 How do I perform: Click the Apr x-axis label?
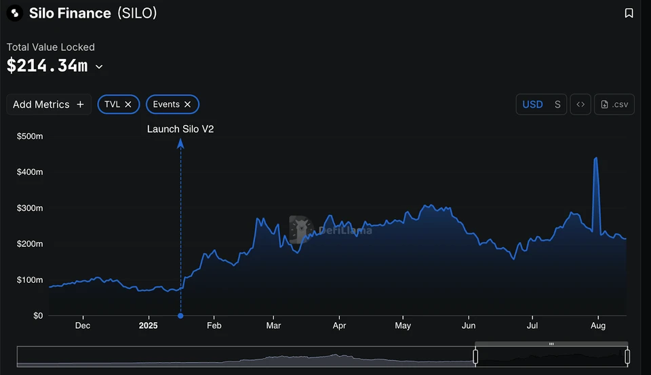tap(339, 325)
